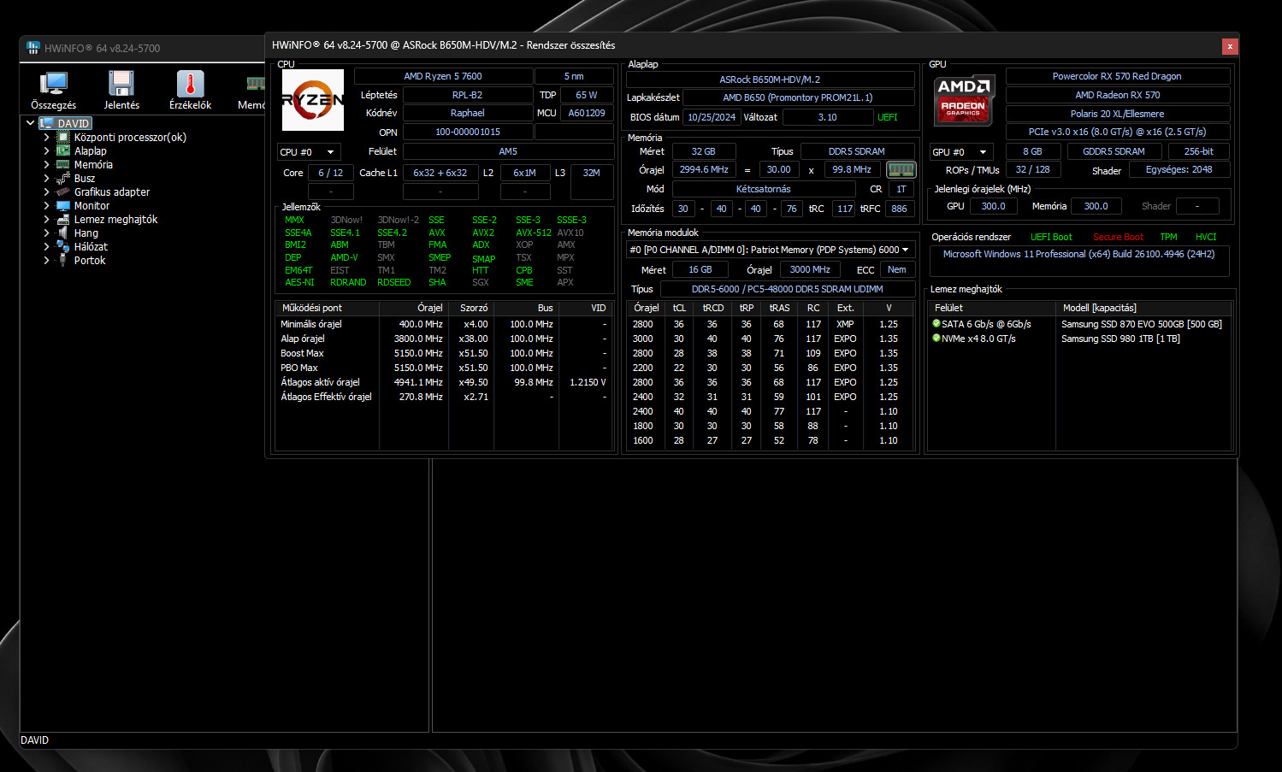Screen dimensions: 1282x772
Task: Click the Hang speaker icon
Action: click(x=63, y=233)
